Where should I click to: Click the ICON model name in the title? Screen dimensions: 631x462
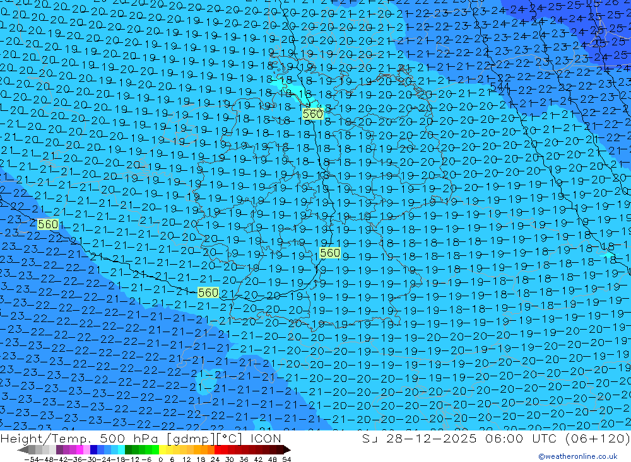pos(266,438)
